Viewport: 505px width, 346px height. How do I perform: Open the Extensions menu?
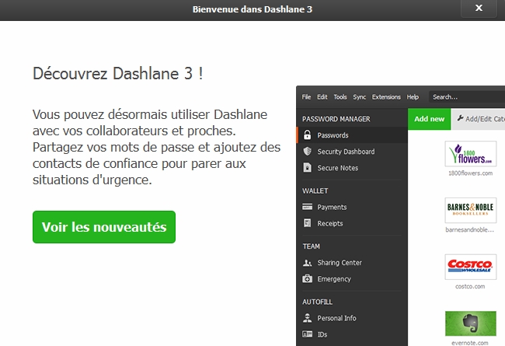pyautogui.click(x=386, y=97)
